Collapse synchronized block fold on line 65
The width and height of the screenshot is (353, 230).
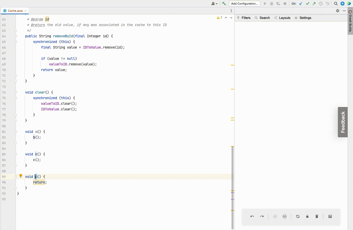(16, 42)
